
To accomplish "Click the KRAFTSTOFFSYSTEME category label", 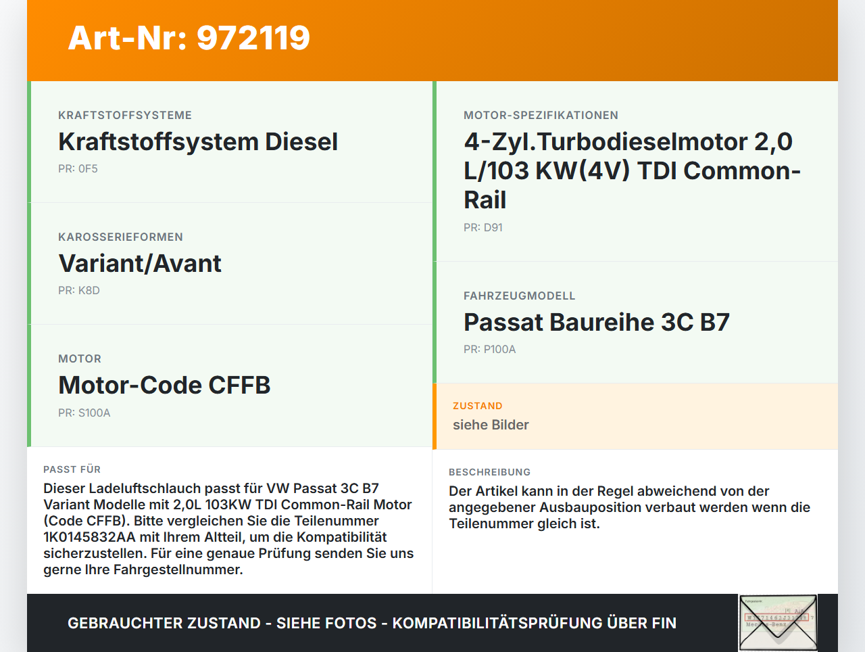I will pyautogui.click(x=125, y=116).
